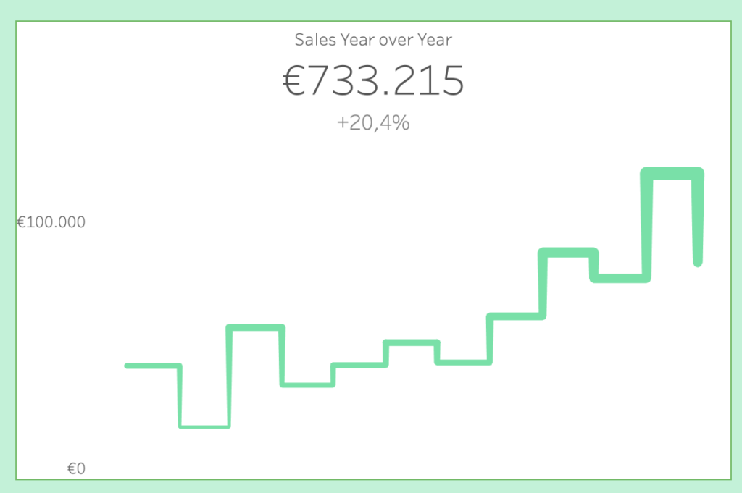This screenshot has height=493, width=742.
Task: Select the sixth step near chart center
Action: tap(411, 342)
